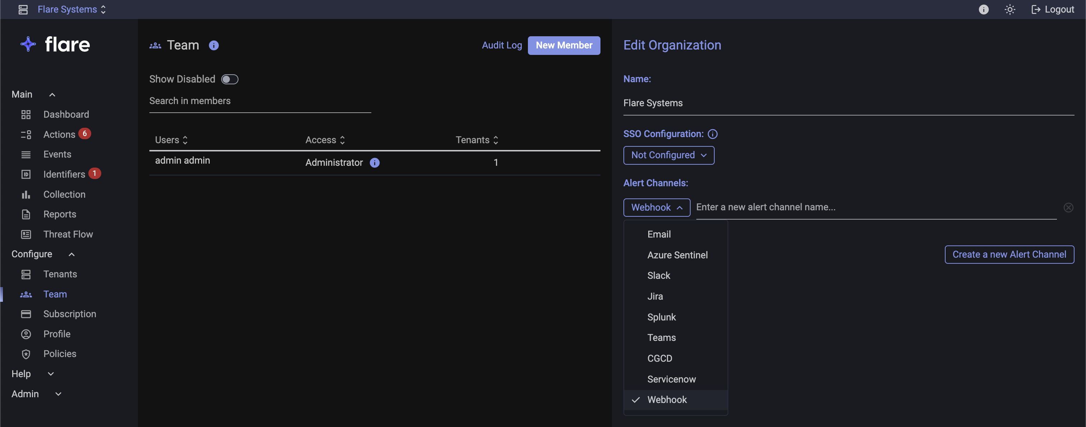Sort members by Users column

click(x=171, y=140)
